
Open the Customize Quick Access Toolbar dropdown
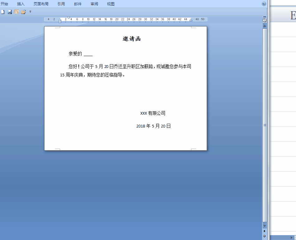pyautogui.click(x=30, y=12)
